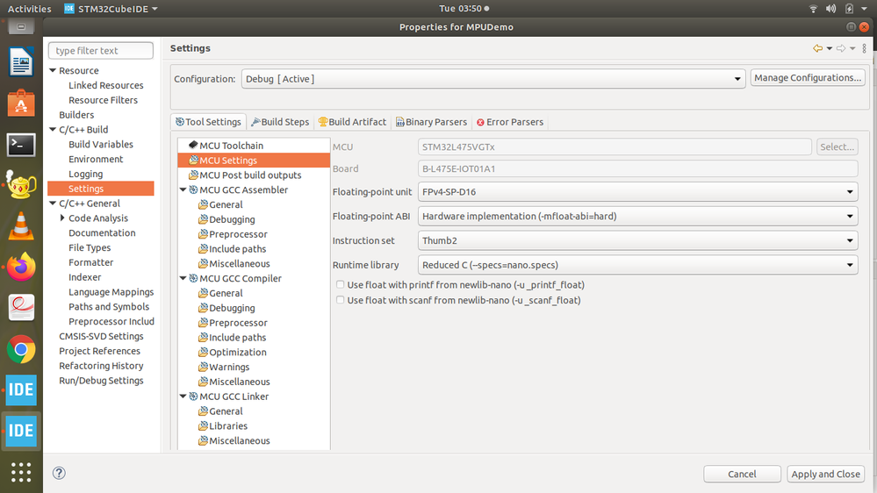Open the STM32CubeIDE app menu

click(111, 9)
